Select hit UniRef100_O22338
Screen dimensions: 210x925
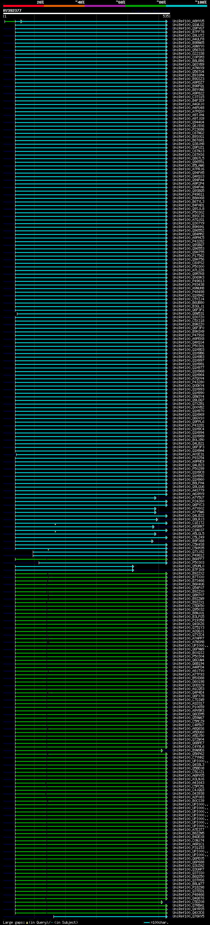[188, 53]
